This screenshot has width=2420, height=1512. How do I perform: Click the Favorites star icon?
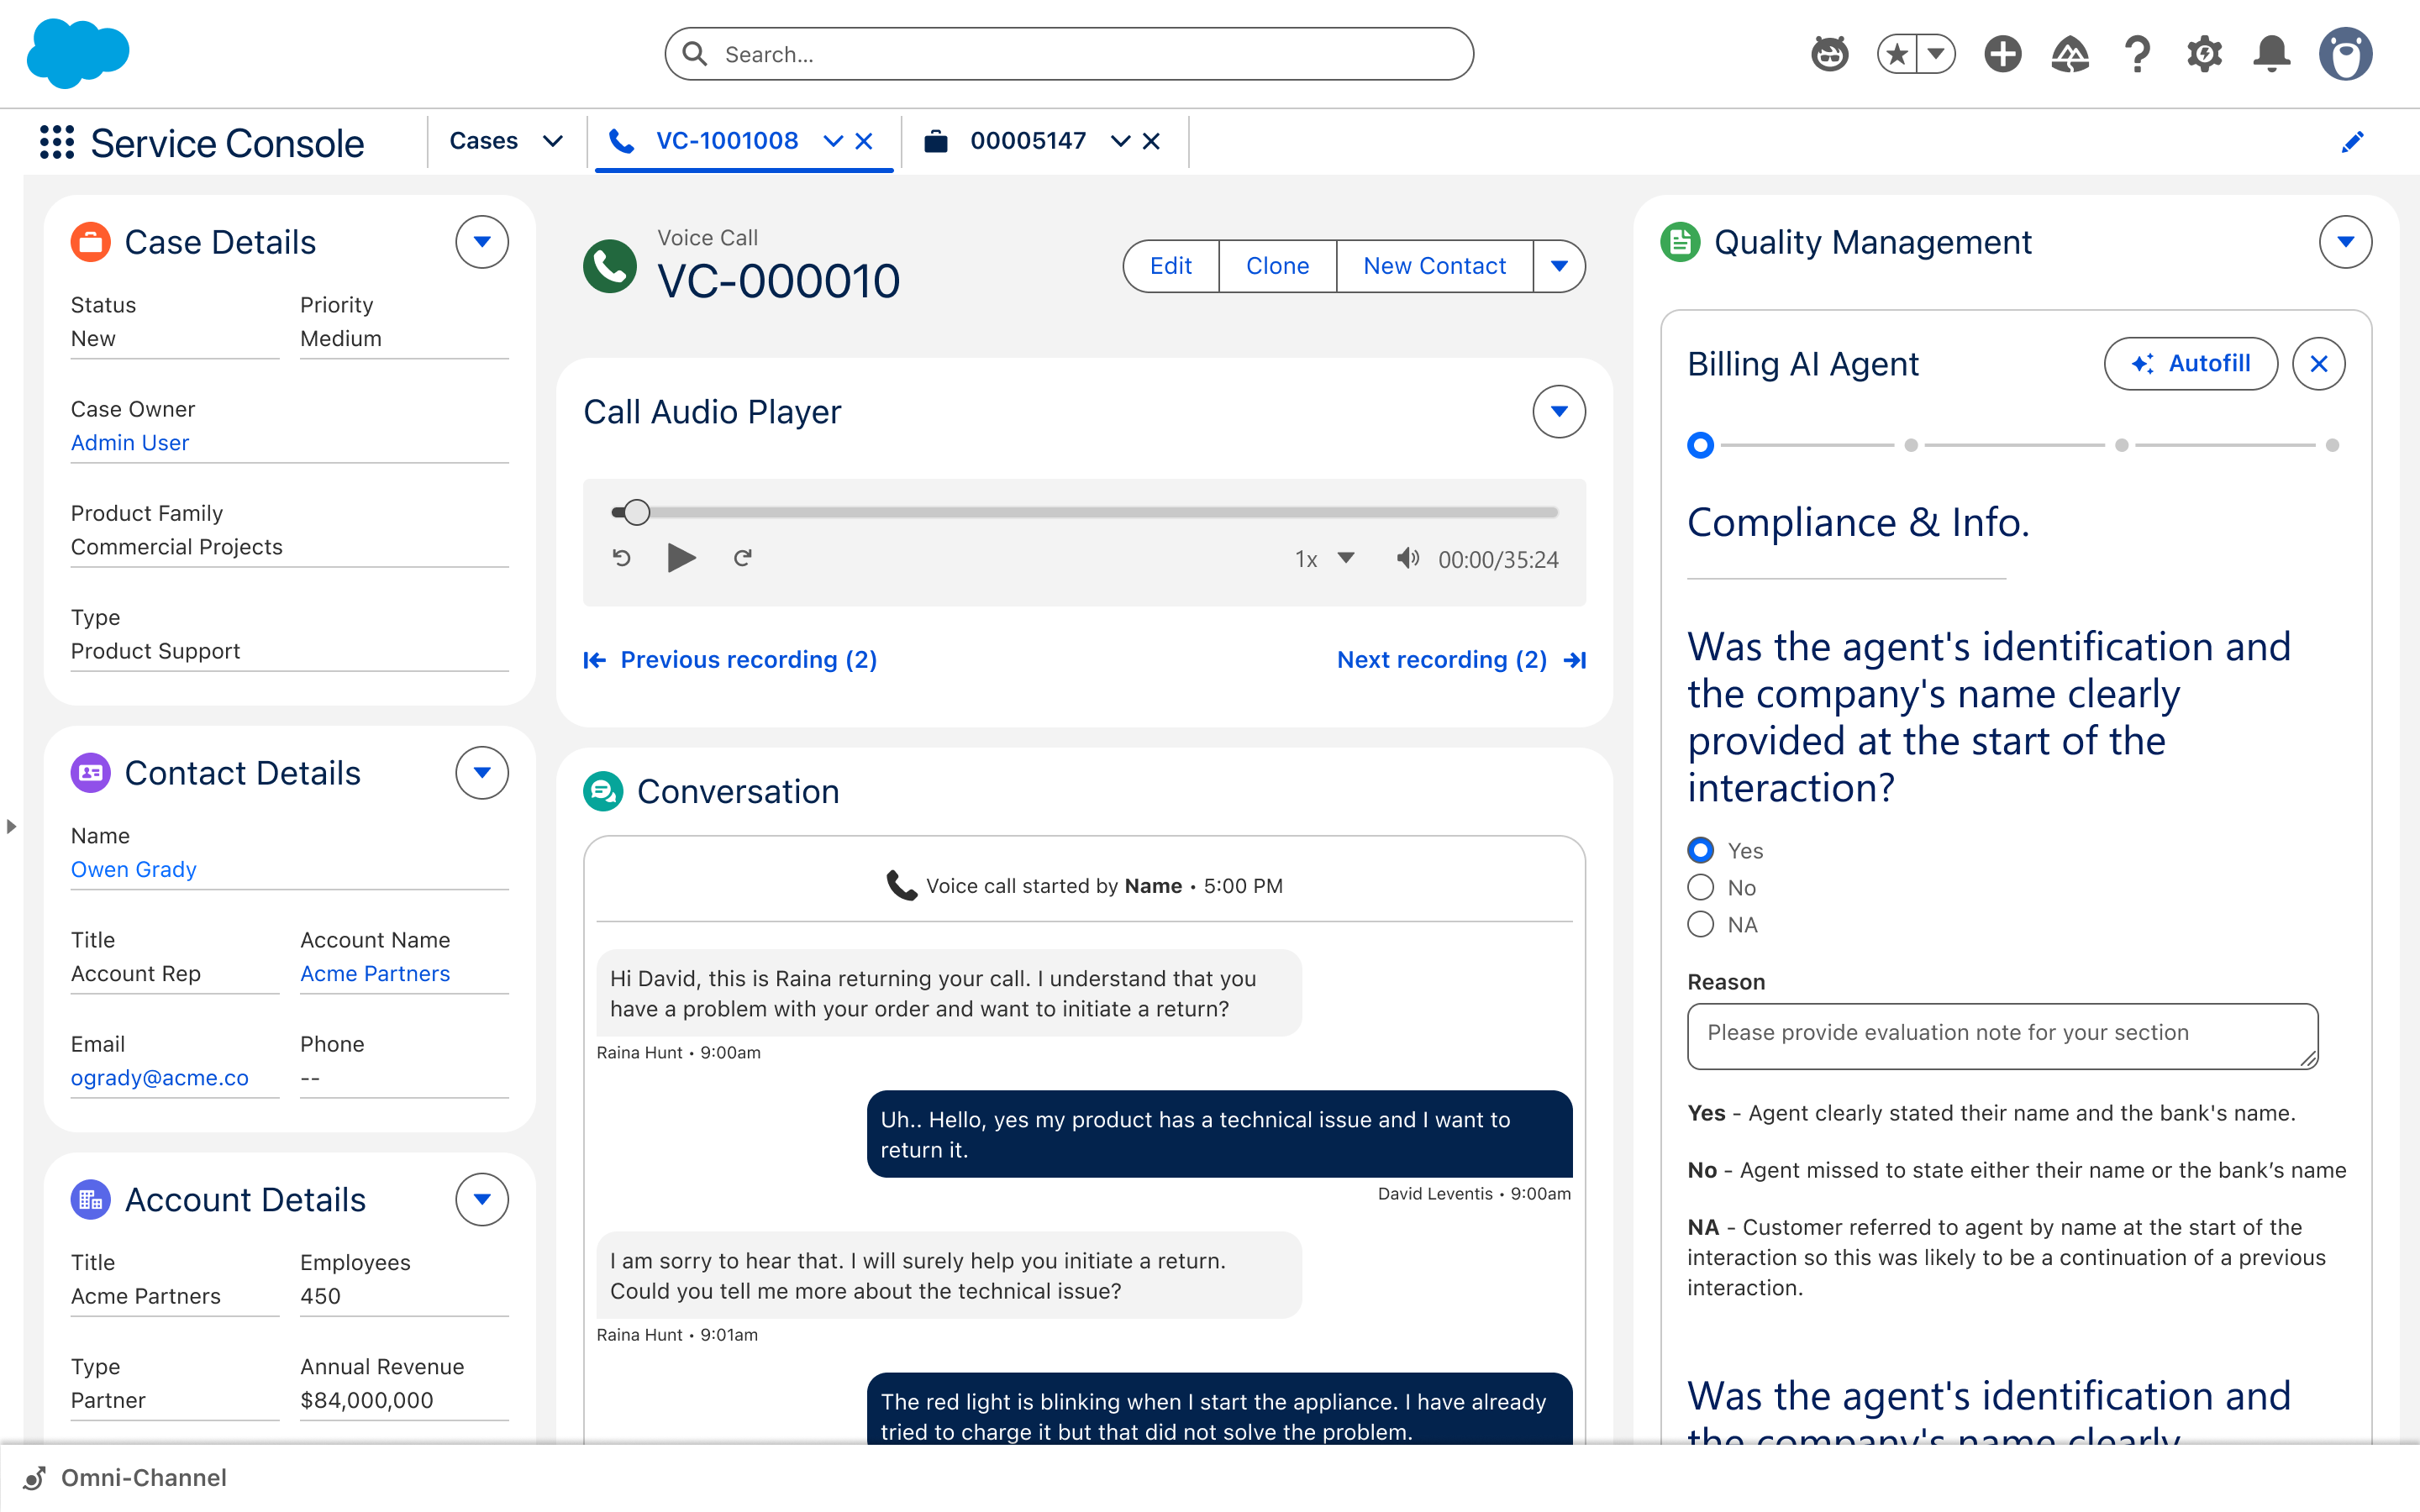pyautogui.click(x=1897, y=54)
